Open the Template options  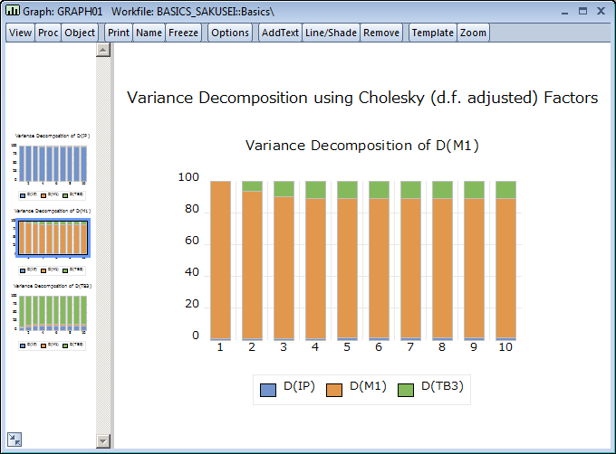432,33
